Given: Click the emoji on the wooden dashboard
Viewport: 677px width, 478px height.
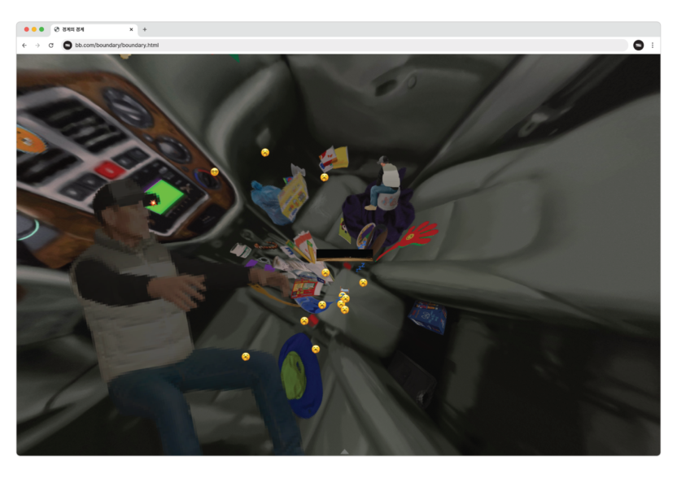Looking at the screenshot, I should pyautogui.click(x=215, y=172).
